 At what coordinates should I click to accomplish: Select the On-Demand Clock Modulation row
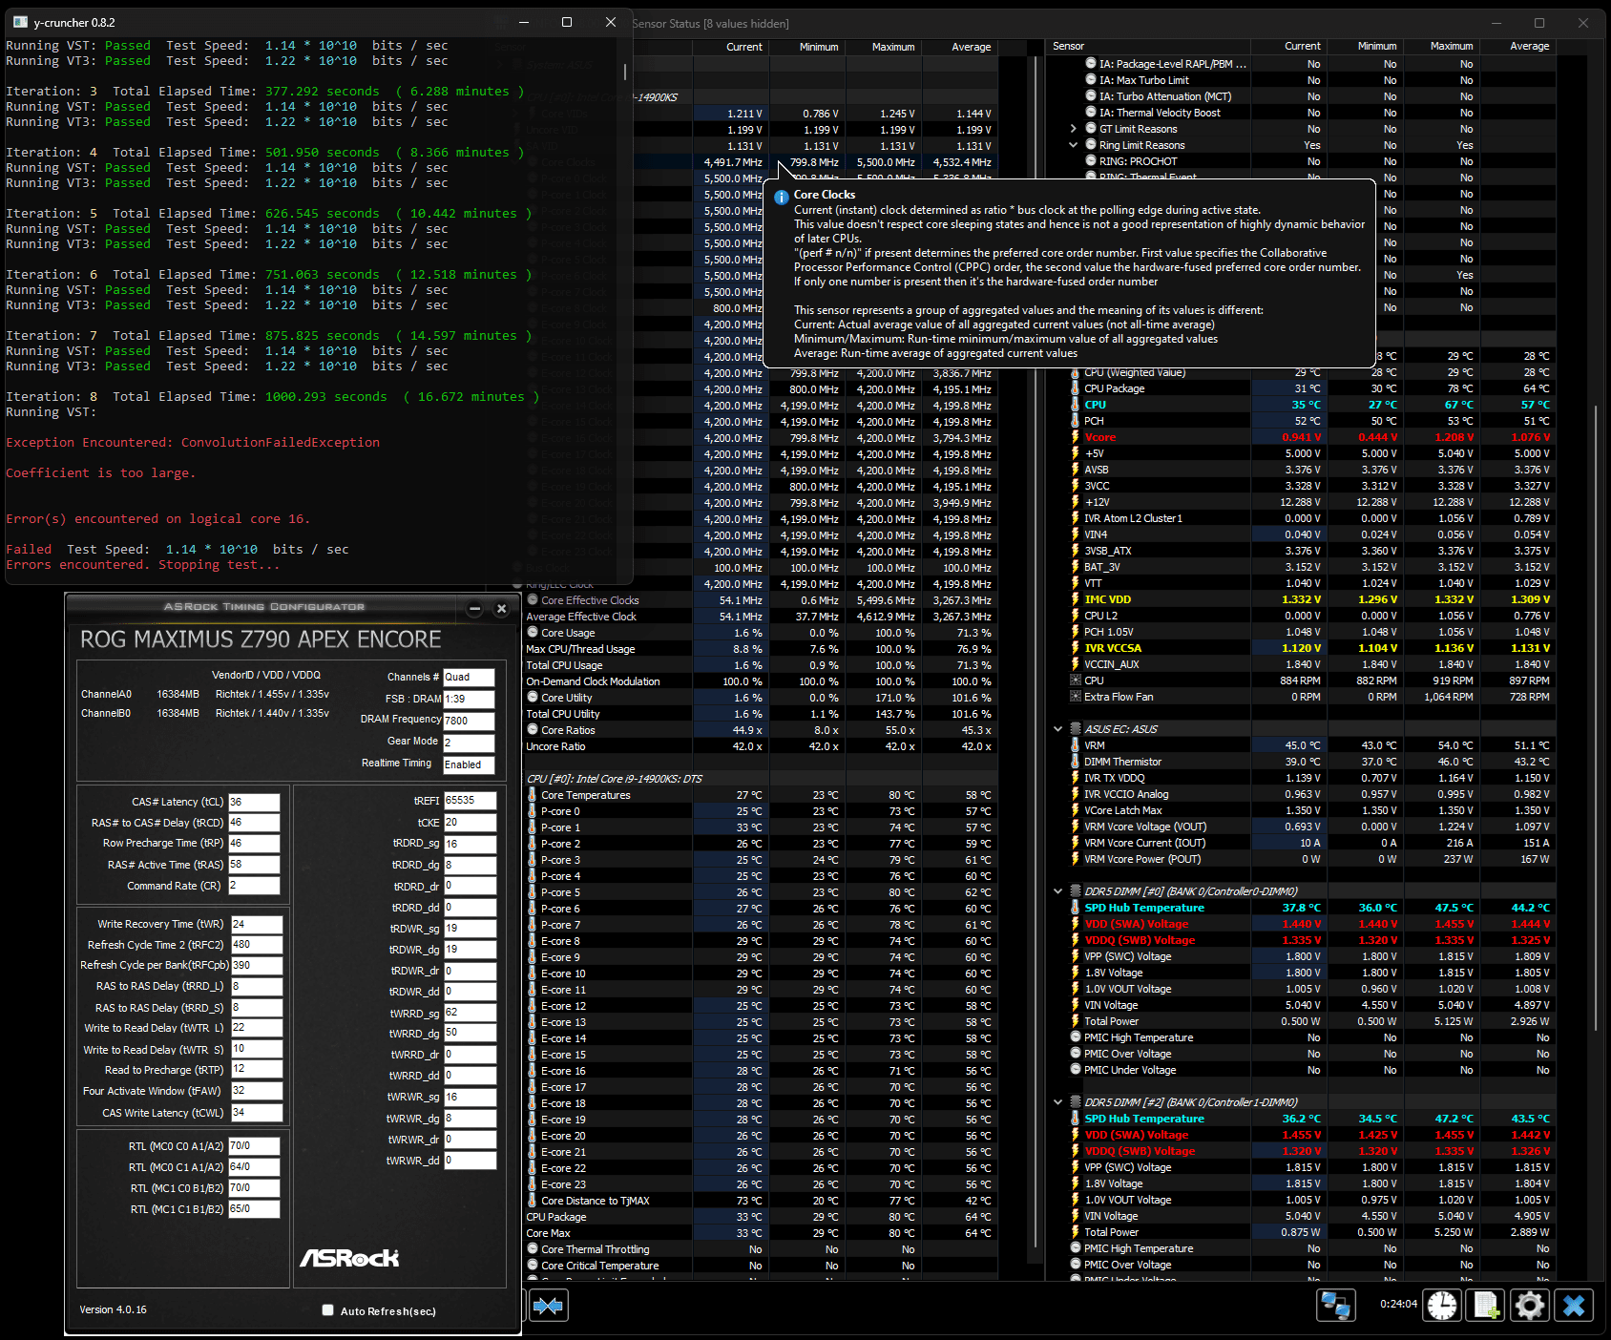(x=760, y=681)
